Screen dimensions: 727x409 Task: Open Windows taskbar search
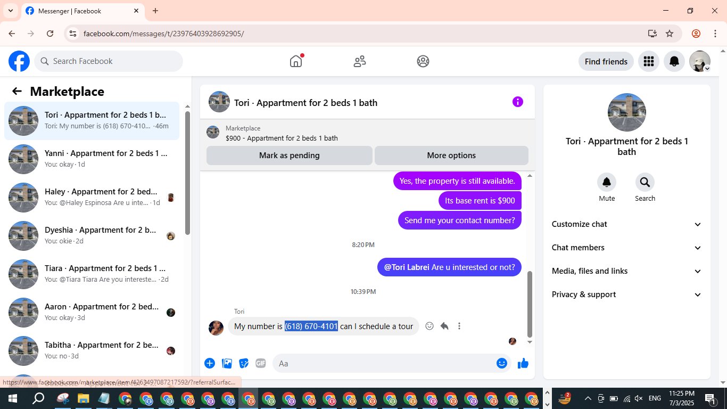tap(38, 398)
